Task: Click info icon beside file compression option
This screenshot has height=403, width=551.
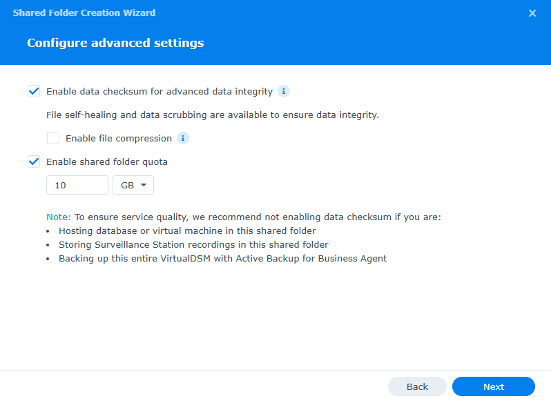Action: 183,138
